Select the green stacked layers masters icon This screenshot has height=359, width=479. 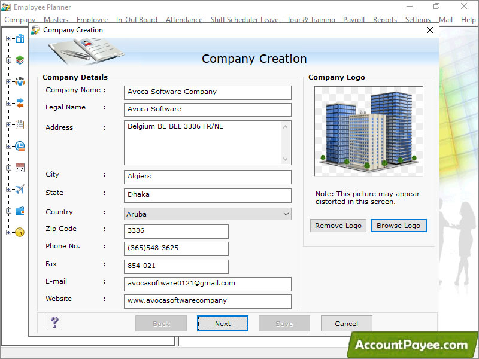[x=20, y=60]
